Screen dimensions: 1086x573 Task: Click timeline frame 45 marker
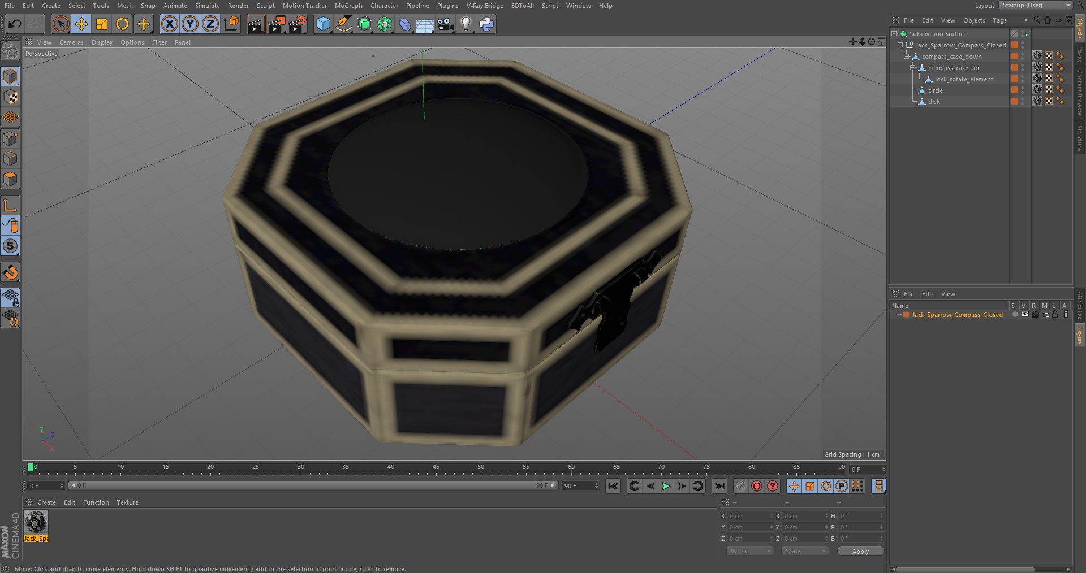click(x=436, y=468)
